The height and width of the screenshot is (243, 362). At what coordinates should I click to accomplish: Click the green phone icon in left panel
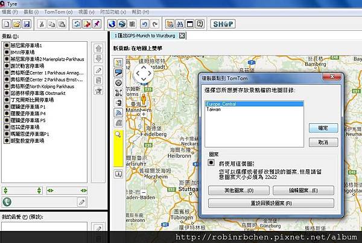pyautogui.click(x=7, y=202)
